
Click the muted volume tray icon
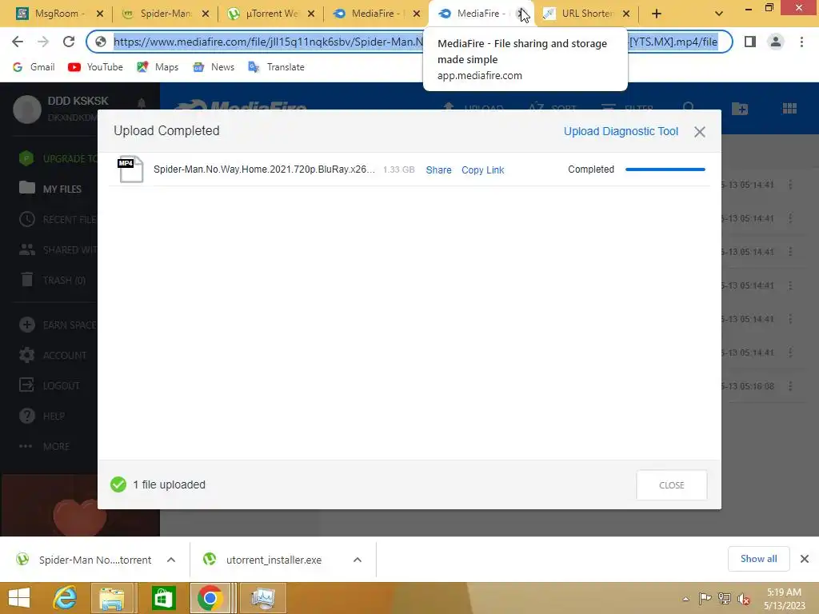[743, 600]
